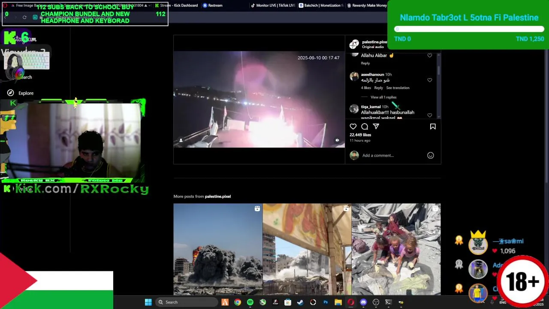Click Reply under Allahu Akbar comment
The height and width of the screenshot is (309, 549).
point(365,63)
